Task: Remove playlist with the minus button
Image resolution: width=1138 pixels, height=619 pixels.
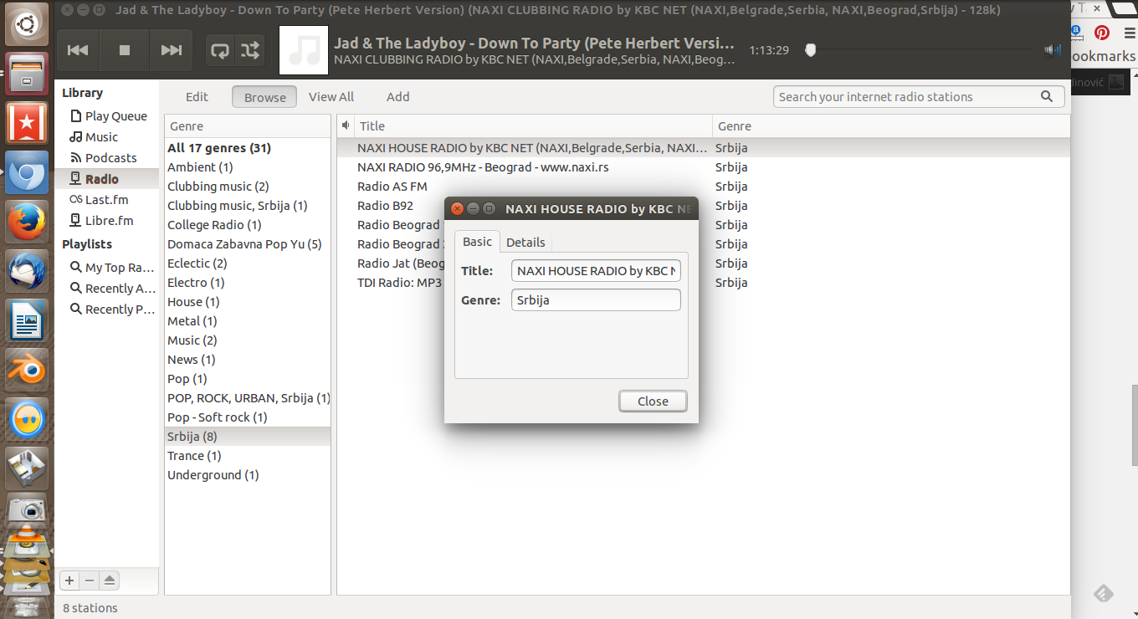Action: click(x=90, y=580)
